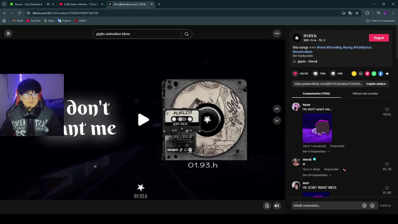Expand Ver 69 respuestas

(x=317, y=175)
